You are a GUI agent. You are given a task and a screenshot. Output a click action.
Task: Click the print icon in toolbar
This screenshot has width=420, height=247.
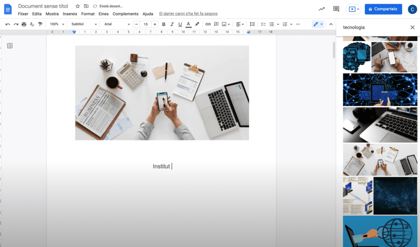pos(24,24)
